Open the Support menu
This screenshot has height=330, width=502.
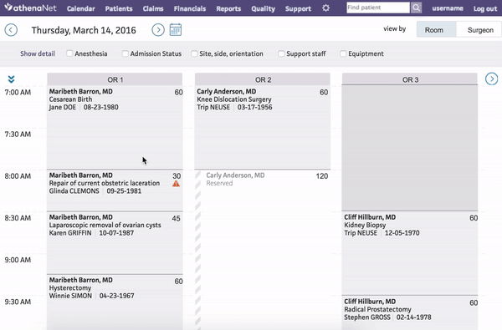[x=298, y=8]
